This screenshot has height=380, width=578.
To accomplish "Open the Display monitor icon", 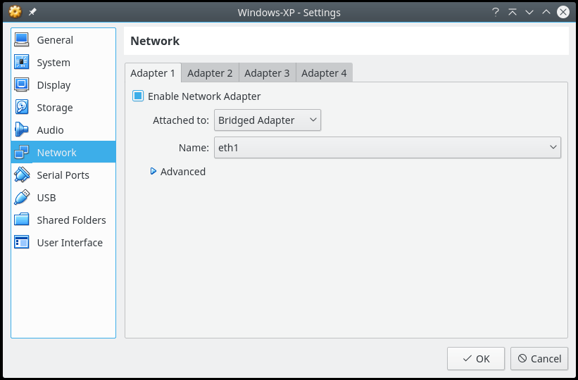I will tap(22, 85).
